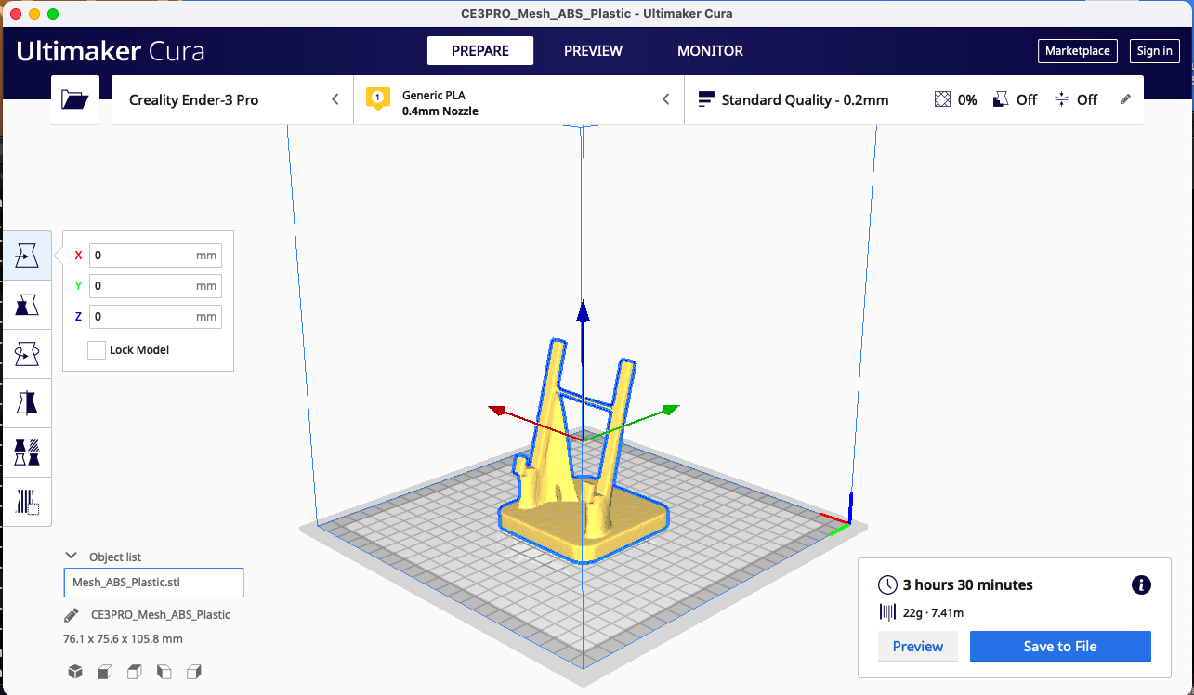Switch camera to top view
1194x695 pixels.
coord(135,672)
